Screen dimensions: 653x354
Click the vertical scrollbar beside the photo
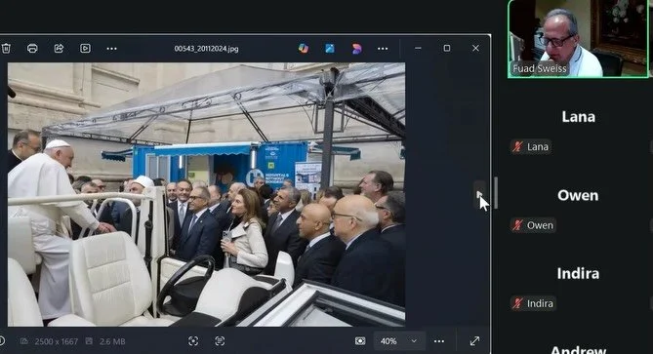(495, 193)
